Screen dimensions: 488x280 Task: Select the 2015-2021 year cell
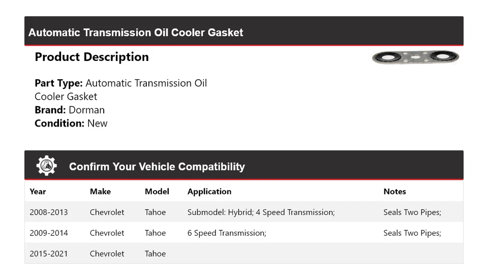(48, 254)
